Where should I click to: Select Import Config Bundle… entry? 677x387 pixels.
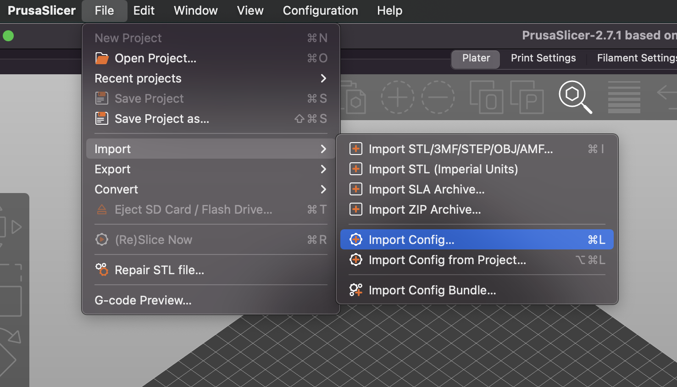click(x=477, y=290)
